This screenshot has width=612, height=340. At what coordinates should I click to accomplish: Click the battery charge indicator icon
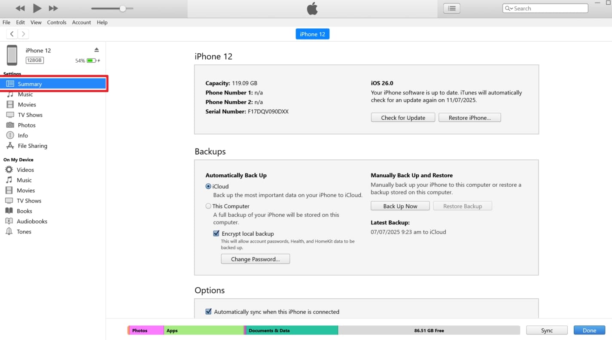(x=91, y=61)
